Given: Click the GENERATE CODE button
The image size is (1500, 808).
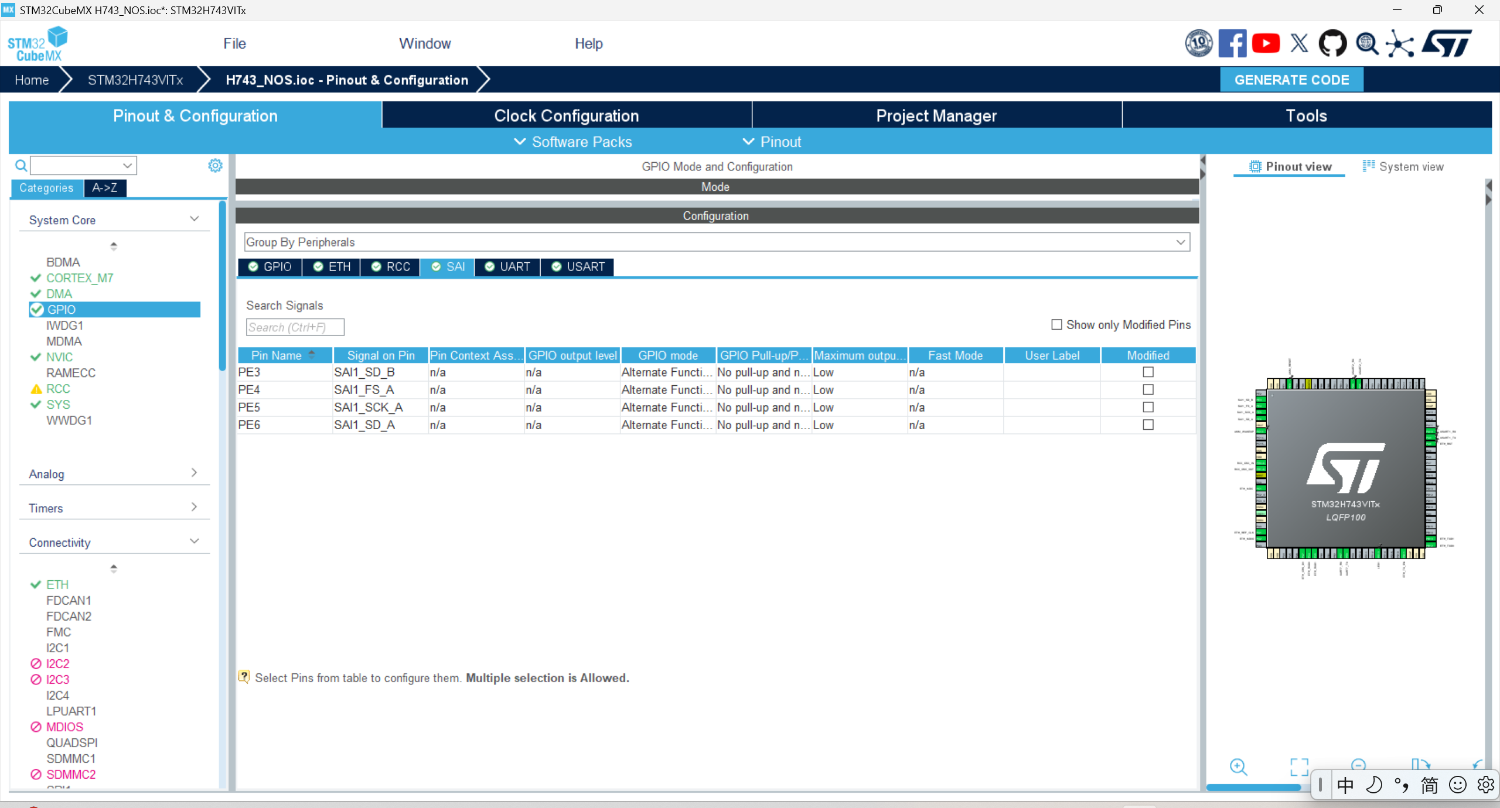Looking at the screenshot, I should coord(1291,80).
